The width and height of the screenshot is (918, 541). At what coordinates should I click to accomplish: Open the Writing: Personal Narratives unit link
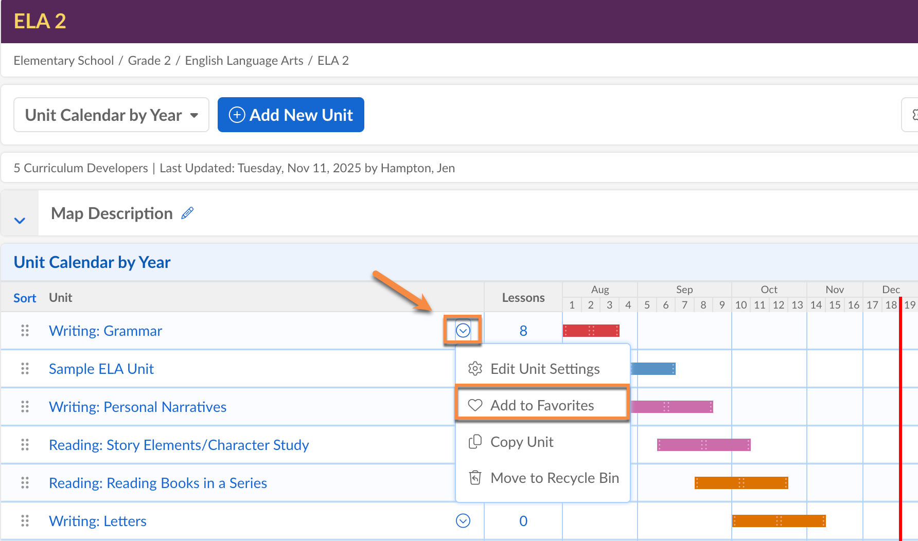[x=137, y=407]
